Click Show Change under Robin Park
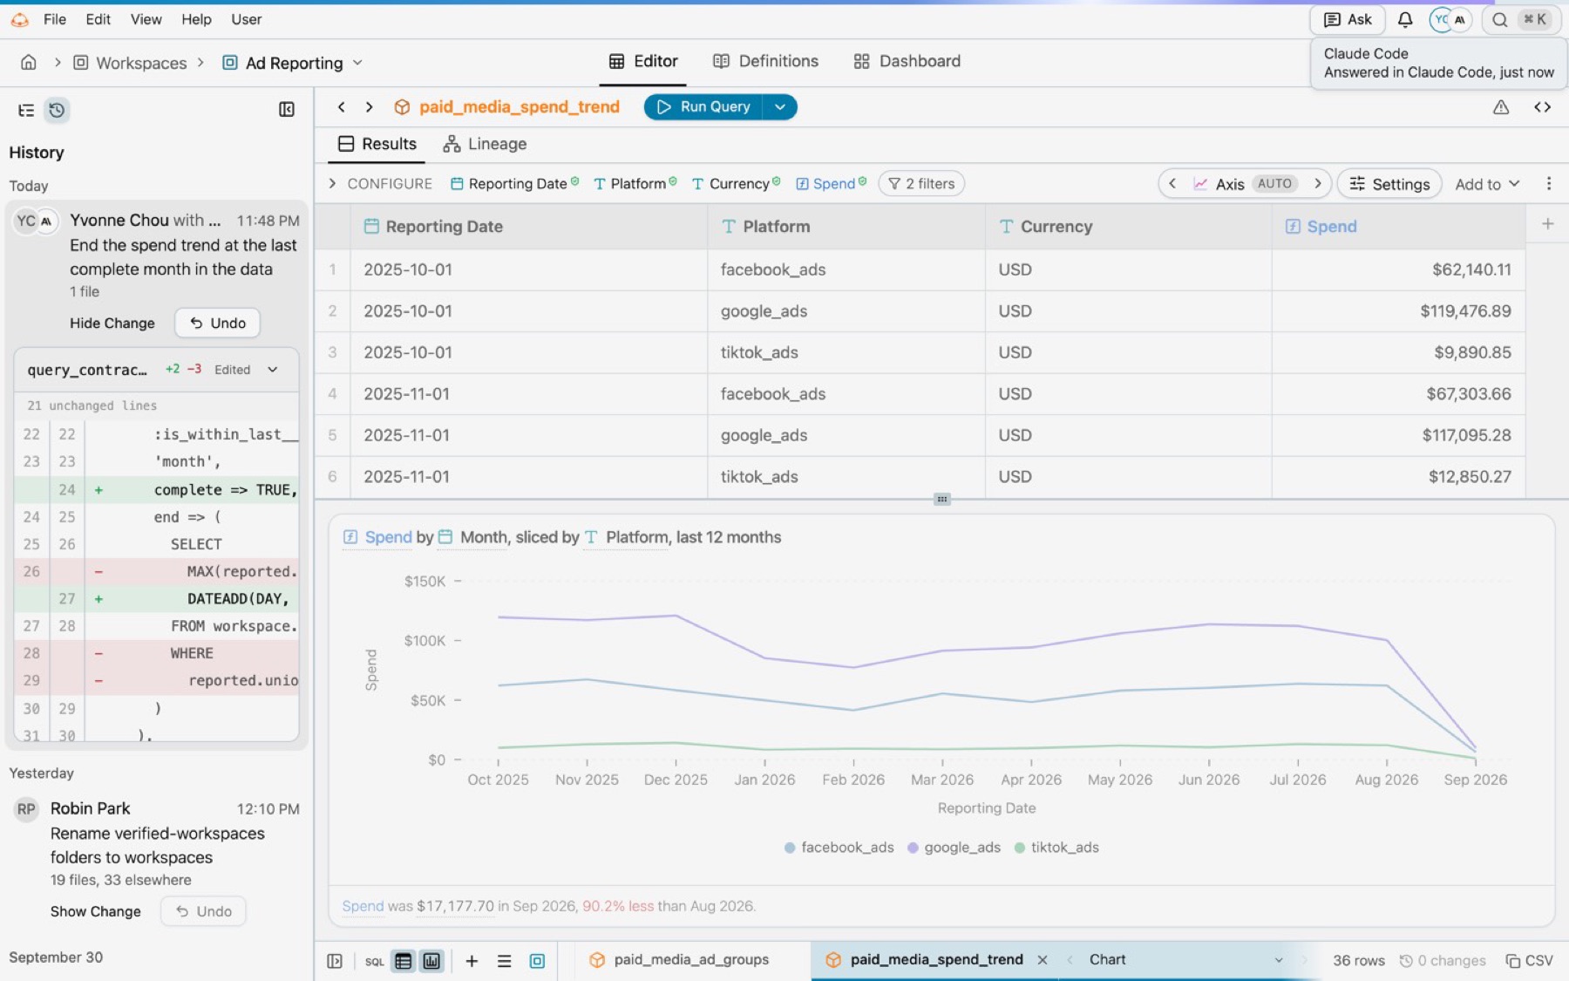This screenshot has height=981, width=1569. (x=95, y=911)
